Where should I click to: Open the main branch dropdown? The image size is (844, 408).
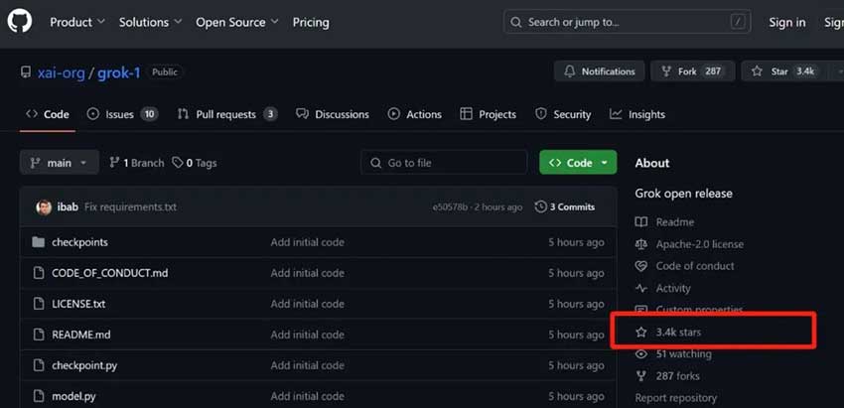click(60, 163)
